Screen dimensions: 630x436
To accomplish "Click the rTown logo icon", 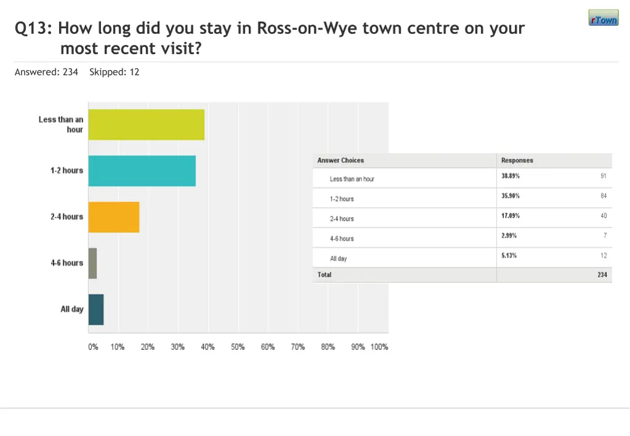I will coord(603,18).
